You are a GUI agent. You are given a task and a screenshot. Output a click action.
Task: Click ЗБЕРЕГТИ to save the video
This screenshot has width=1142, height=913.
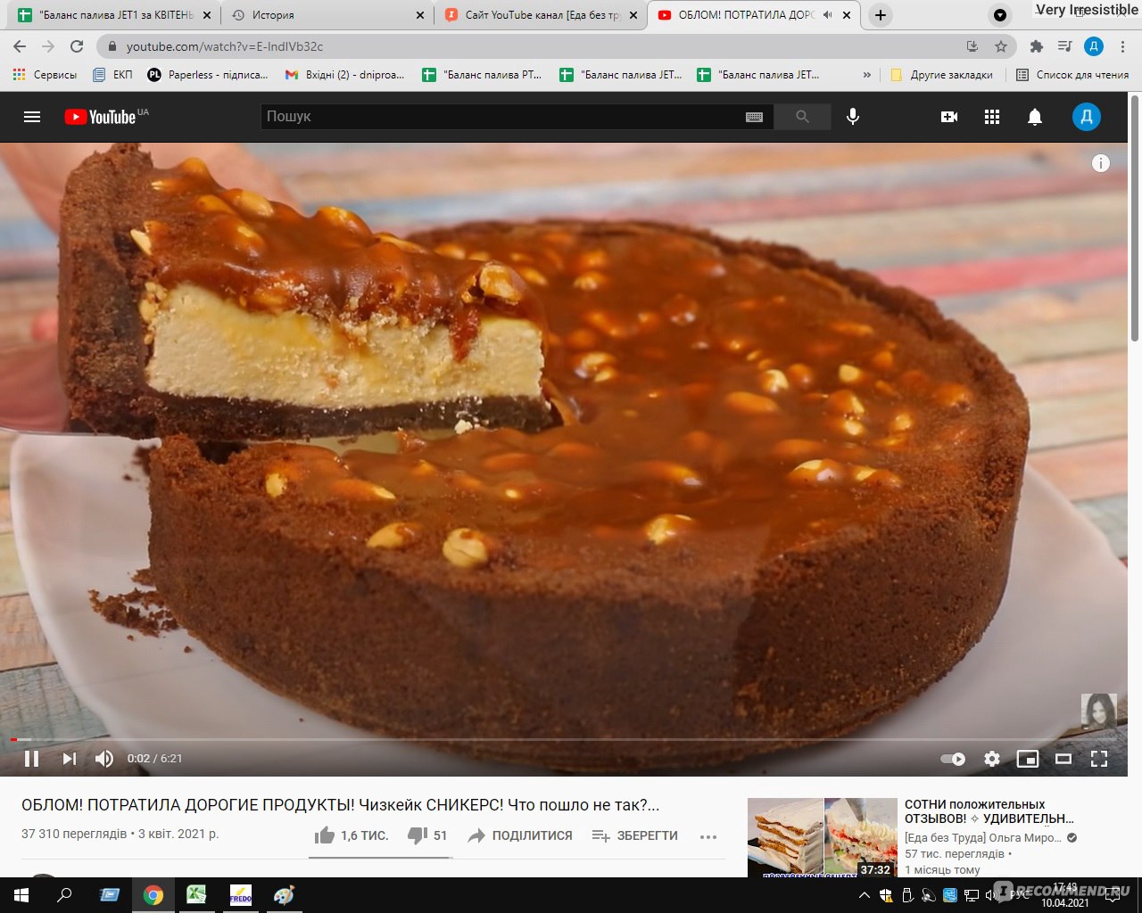[634, 835]
